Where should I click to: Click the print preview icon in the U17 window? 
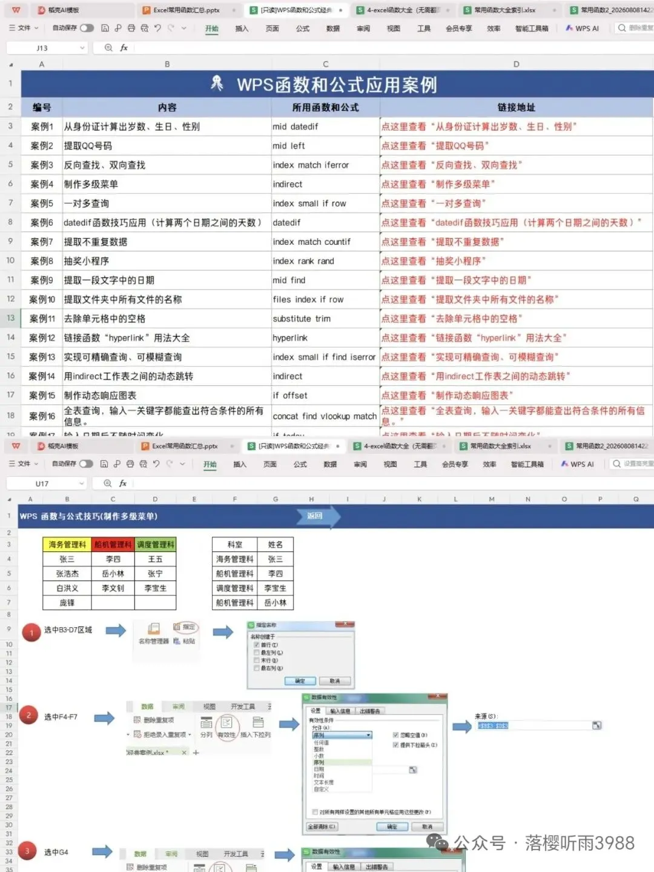pos(143,464)
